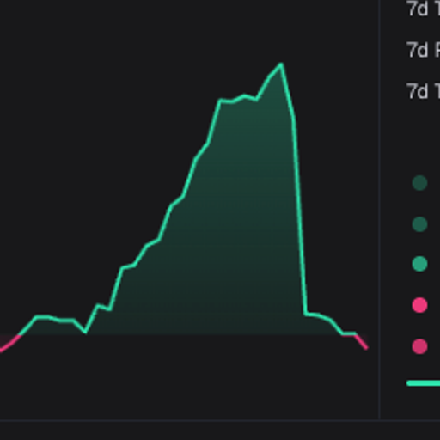Click the pink line segment at chart end
Viewport: 440px width, 440px height.
pyautogui.click(x=361, y=342)
